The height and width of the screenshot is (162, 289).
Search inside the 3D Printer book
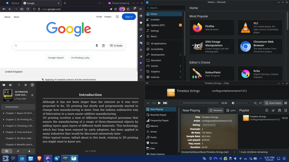(x=19, y=85)
